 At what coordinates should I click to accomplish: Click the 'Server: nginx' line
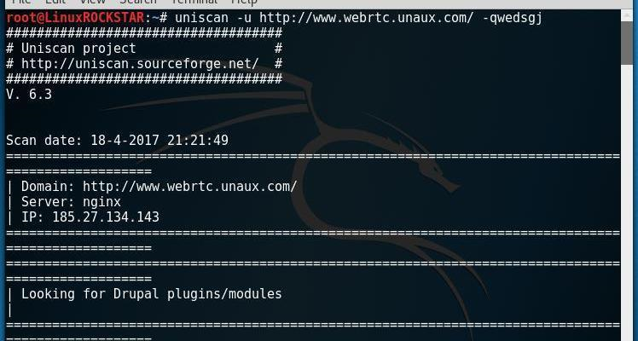click(x=71, y=202)
